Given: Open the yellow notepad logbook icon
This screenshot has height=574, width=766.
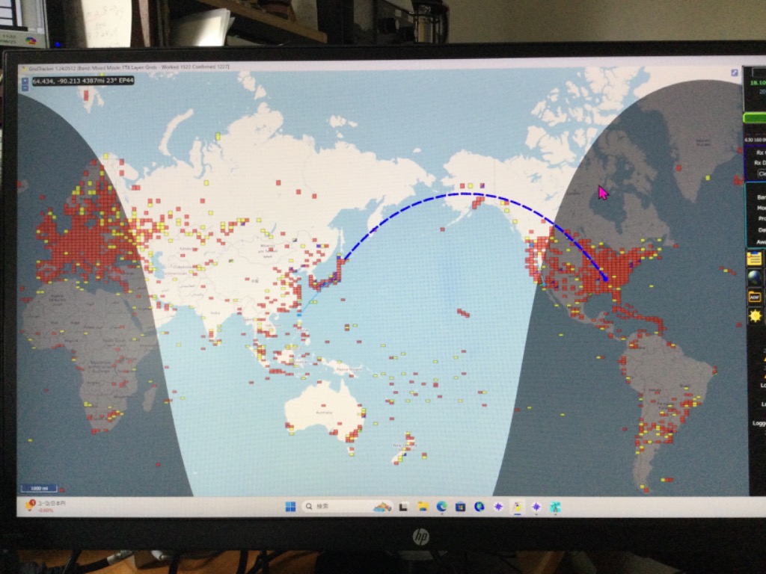Looking at the screenshot, I should pyautogui.click(x=754, y=259).
